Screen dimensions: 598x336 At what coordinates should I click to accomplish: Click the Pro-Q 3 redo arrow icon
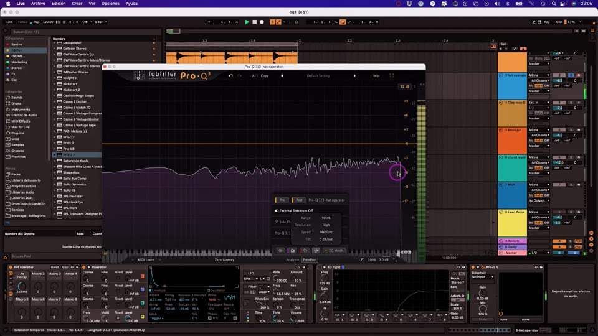(x=239, y=75)
